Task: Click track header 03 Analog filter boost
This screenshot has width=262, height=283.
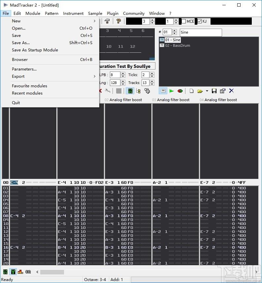Action: click(171, 99)
